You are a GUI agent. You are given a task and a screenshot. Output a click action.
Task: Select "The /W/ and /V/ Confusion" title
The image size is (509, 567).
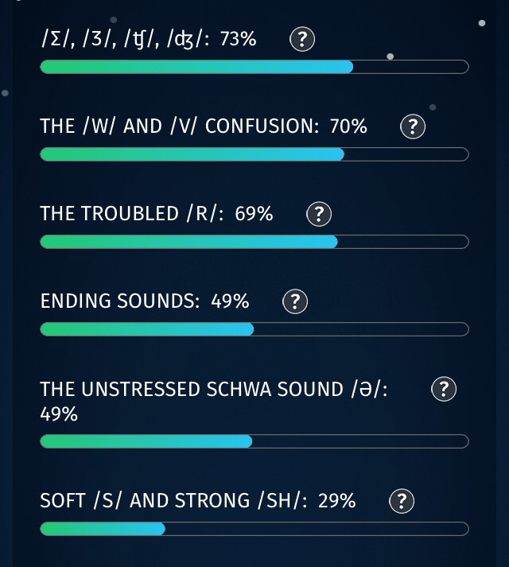tap(178, 126)
